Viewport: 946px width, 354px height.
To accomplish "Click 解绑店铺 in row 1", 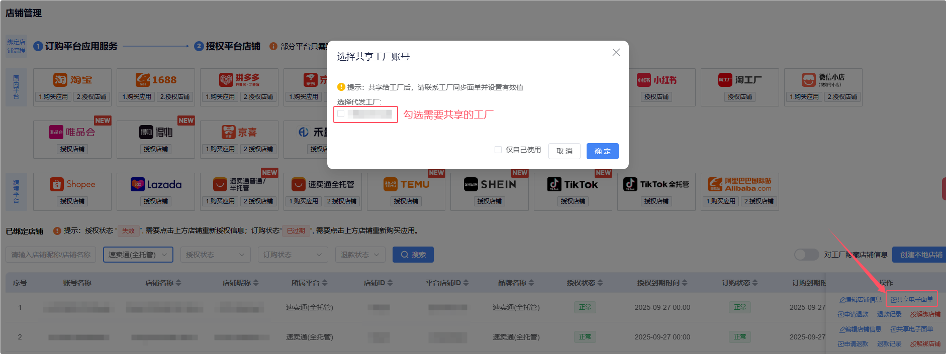I will coord(925,314).
